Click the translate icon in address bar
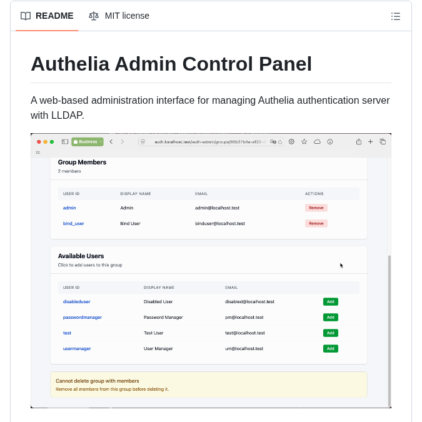Image resolution: width=422 pixels, height=422 pixels. (x=273, y=142)
